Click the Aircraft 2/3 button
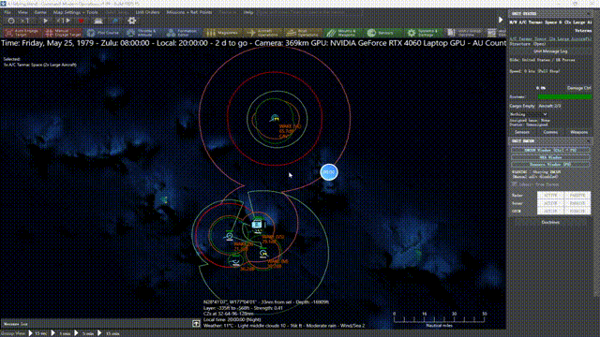This screenshot has width=600, height=337. tap(549, 106)
